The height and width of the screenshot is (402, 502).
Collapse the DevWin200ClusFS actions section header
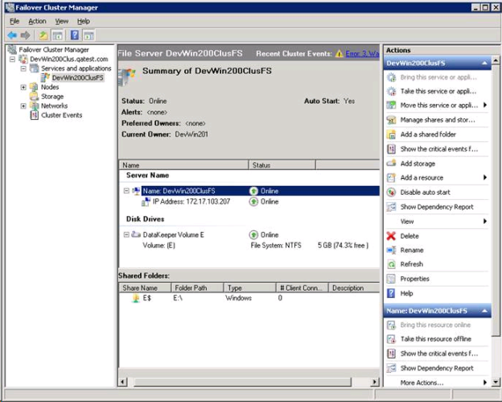(484, 63)
